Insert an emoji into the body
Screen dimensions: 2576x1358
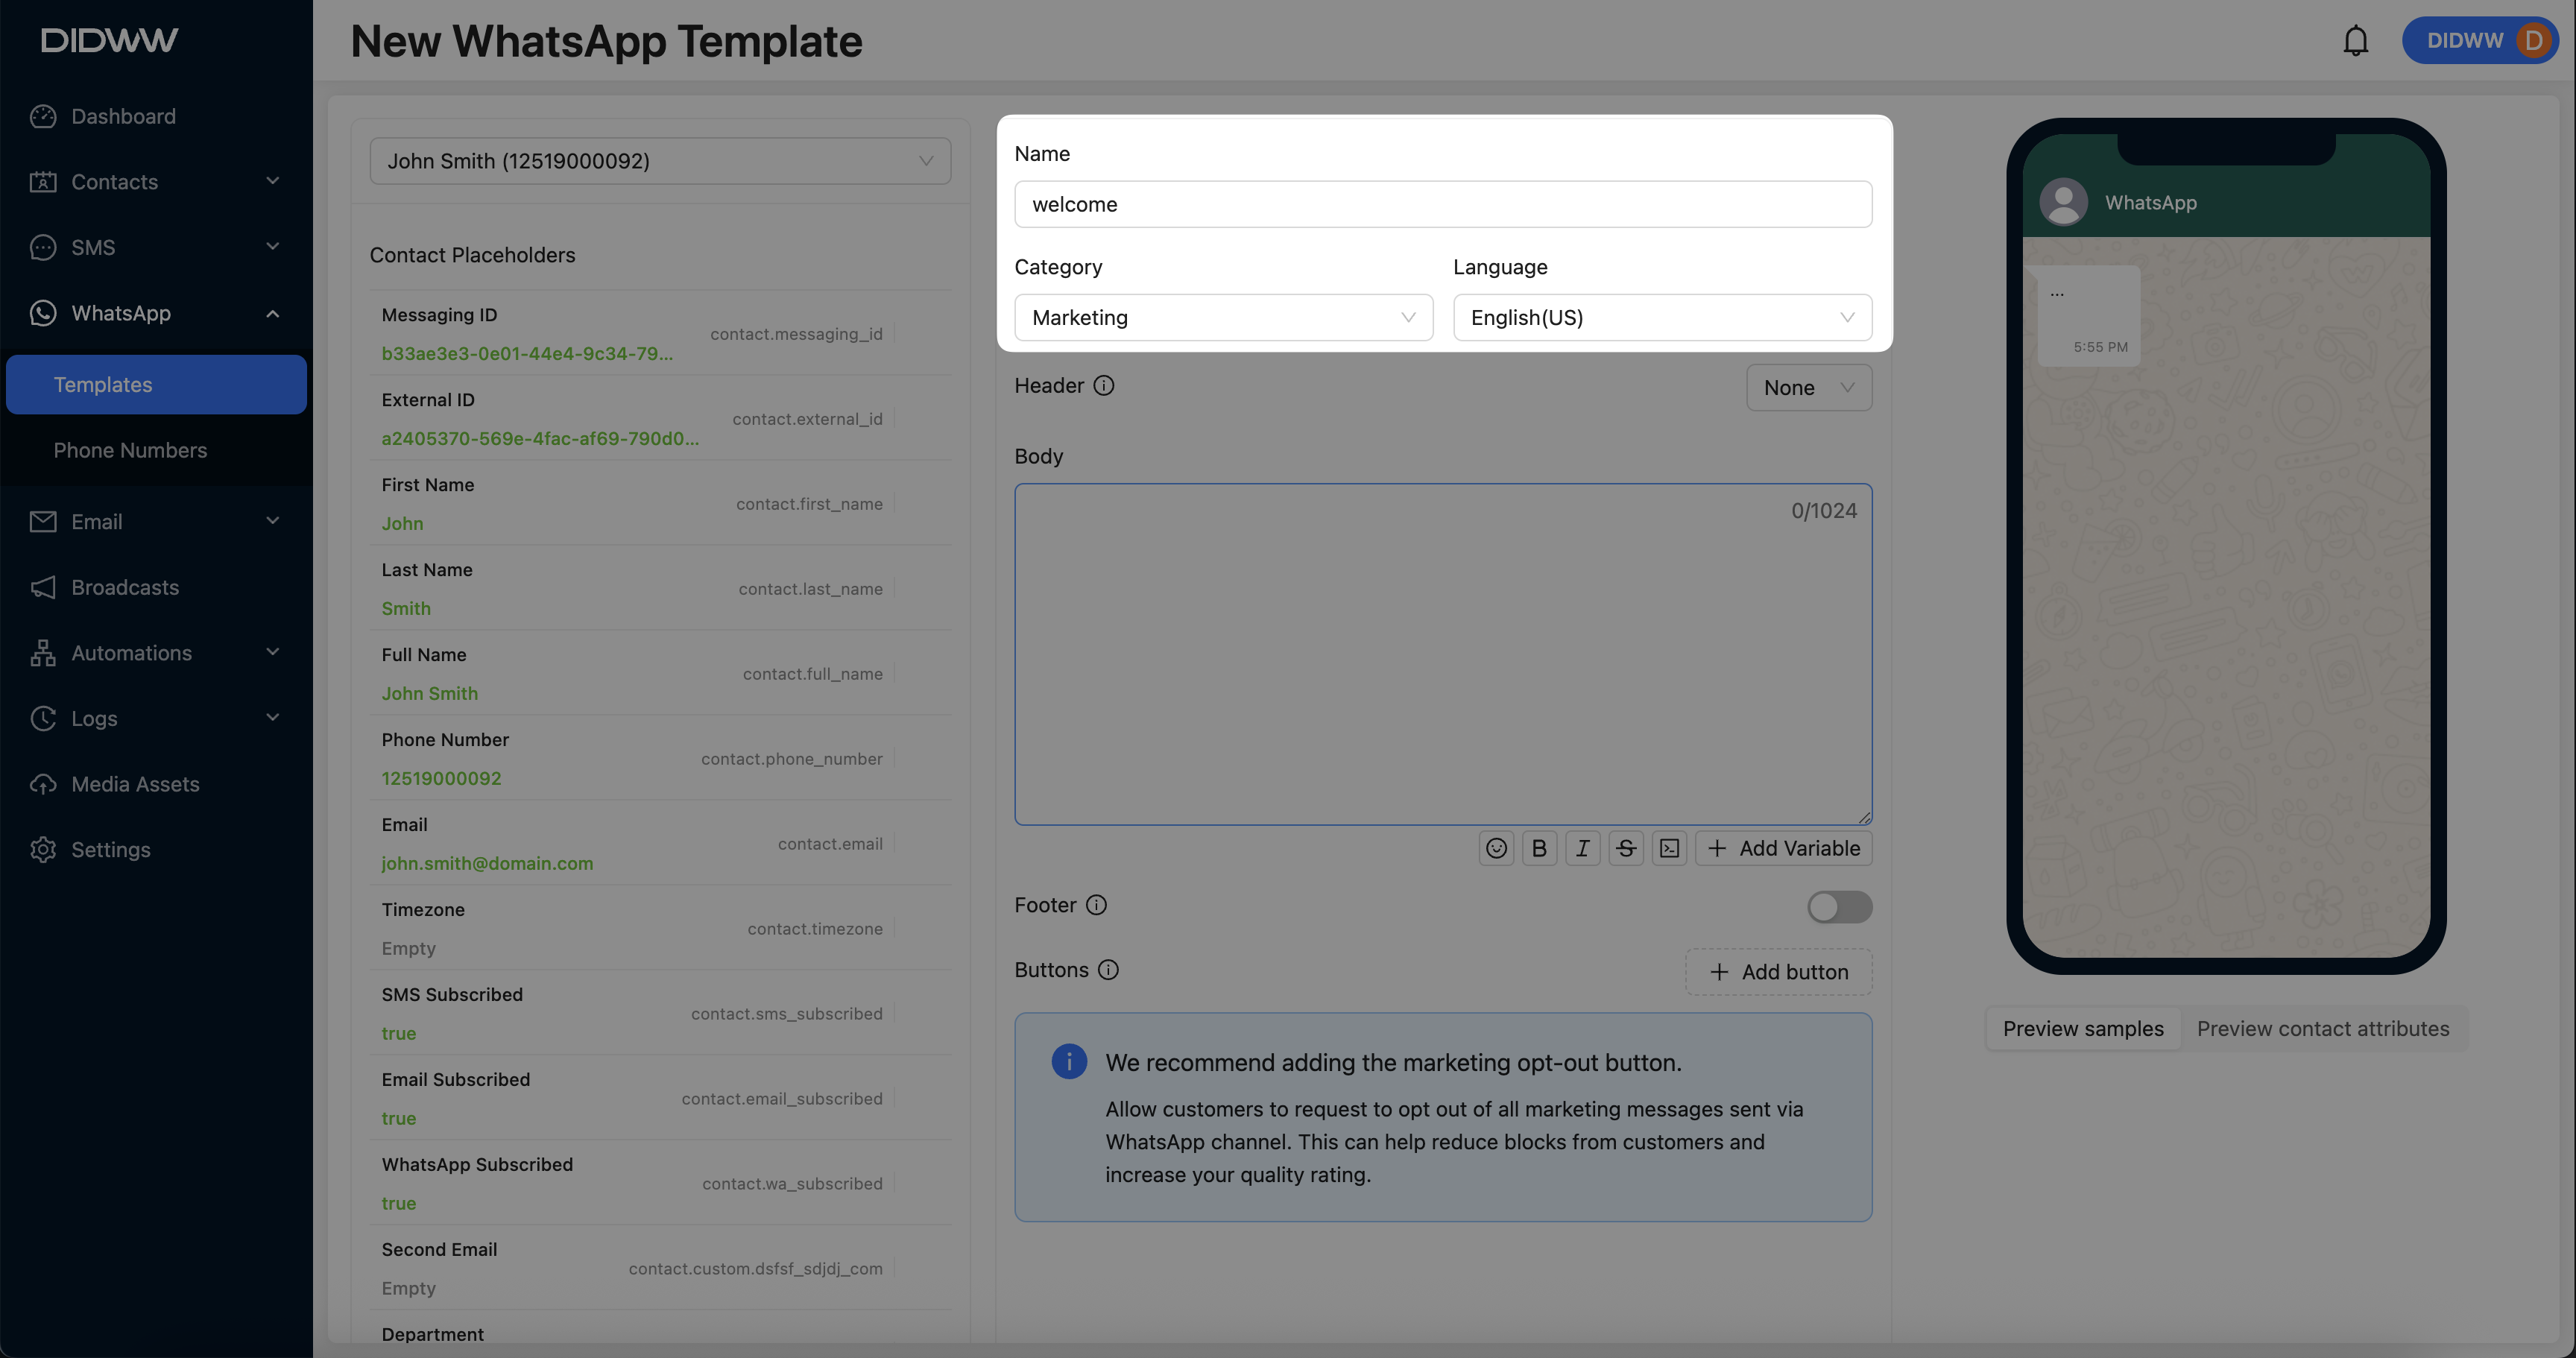(1496, 848)
